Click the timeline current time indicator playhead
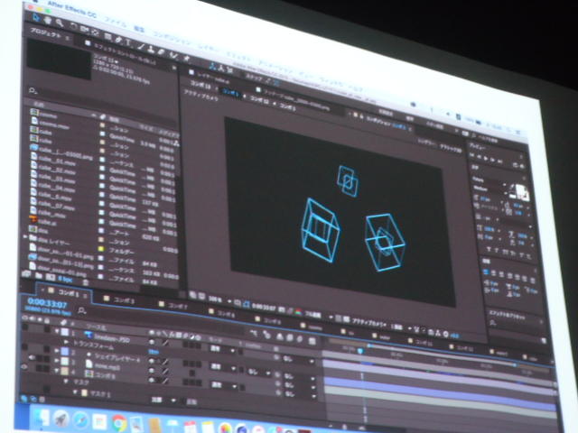The image size is (578, 433). pos(360,351)
